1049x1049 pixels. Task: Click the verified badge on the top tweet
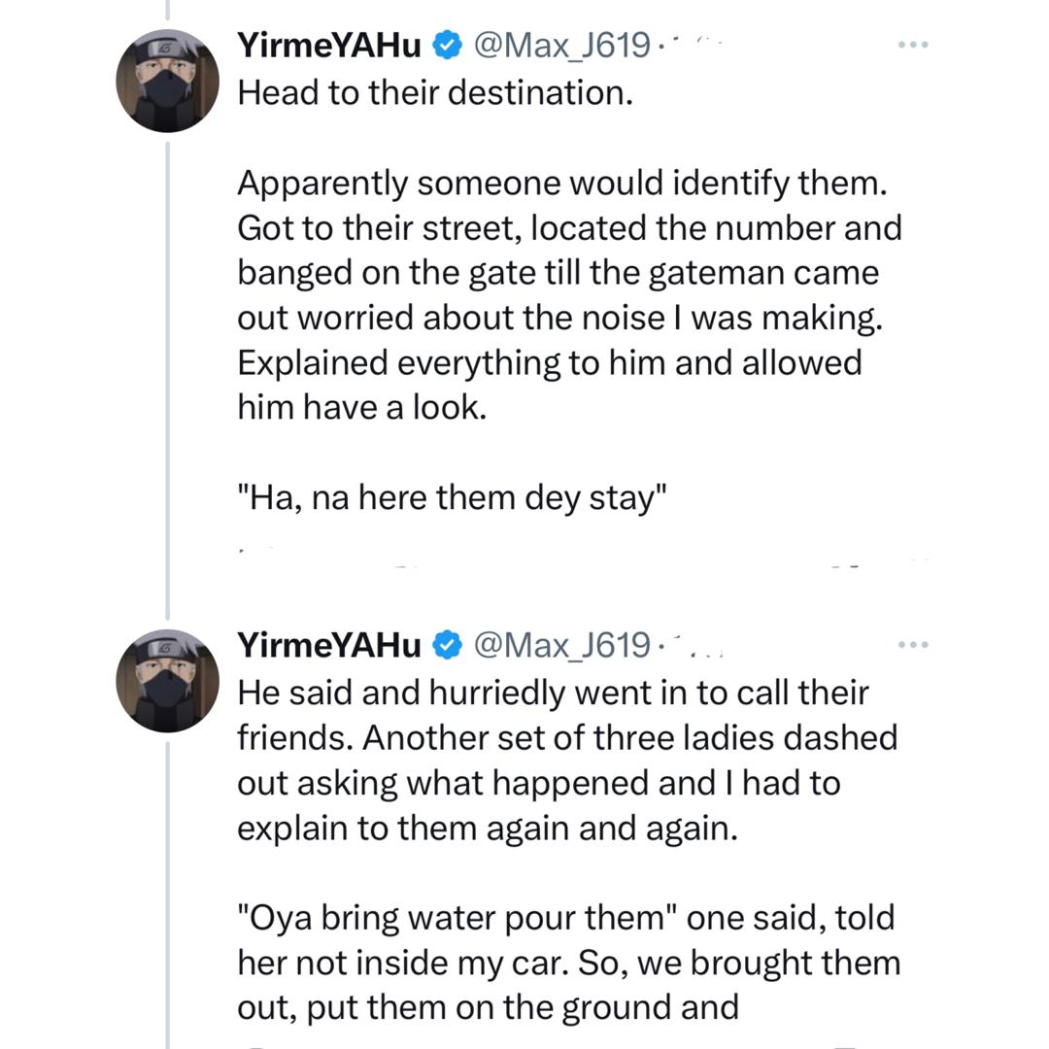[446, 45]
